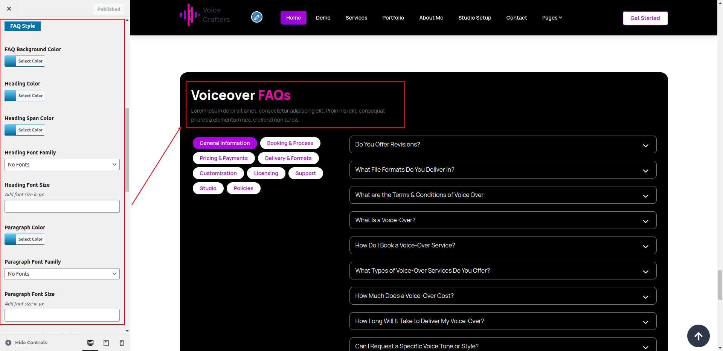Open Heading Font Family dropdown
Image resolution: width=723 pixels, height=351 pixels.
[62, 165]
